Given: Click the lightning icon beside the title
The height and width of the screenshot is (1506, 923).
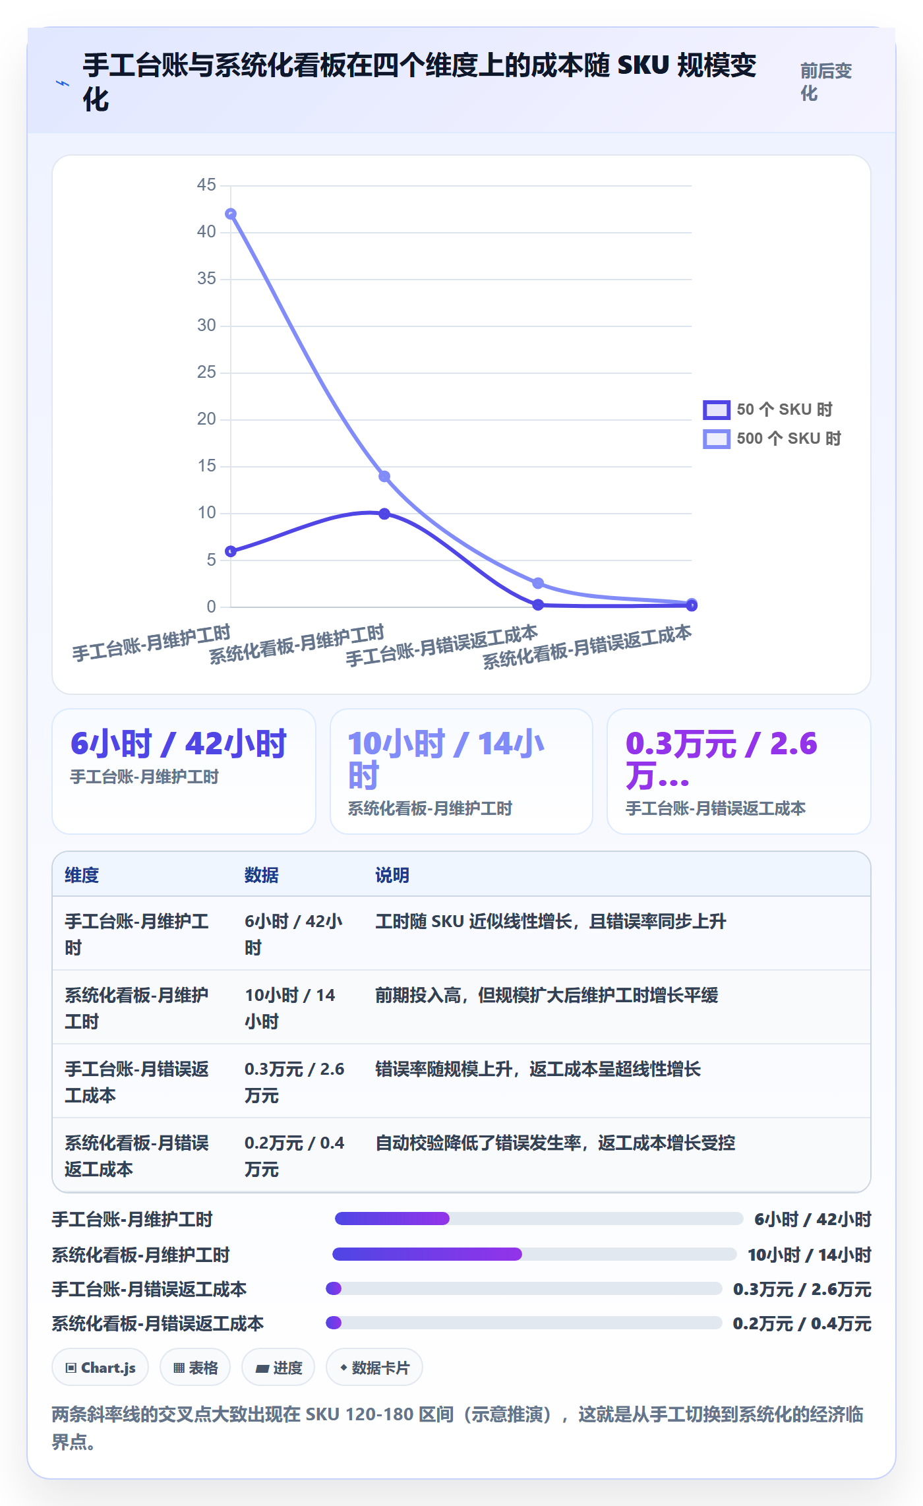Looking at the screenshot, I should (x=63, y=84).
